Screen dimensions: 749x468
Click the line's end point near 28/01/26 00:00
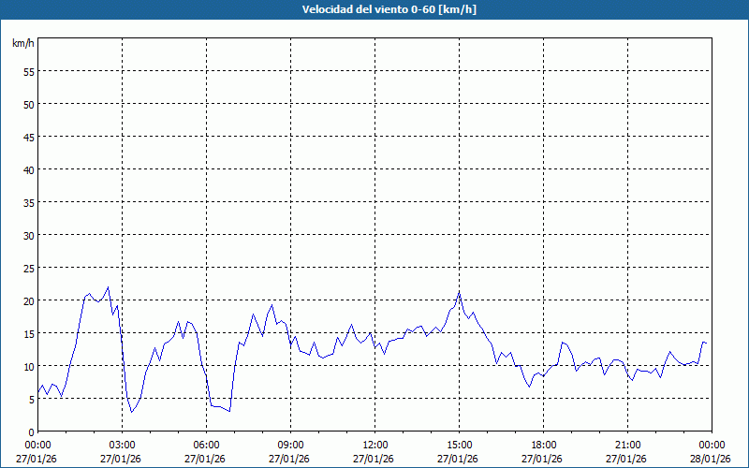click(x=705, y=343)
